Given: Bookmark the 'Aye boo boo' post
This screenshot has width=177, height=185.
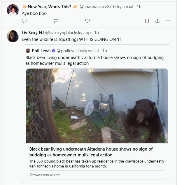Looking at the screenshot, I should (x=147, y=21).
